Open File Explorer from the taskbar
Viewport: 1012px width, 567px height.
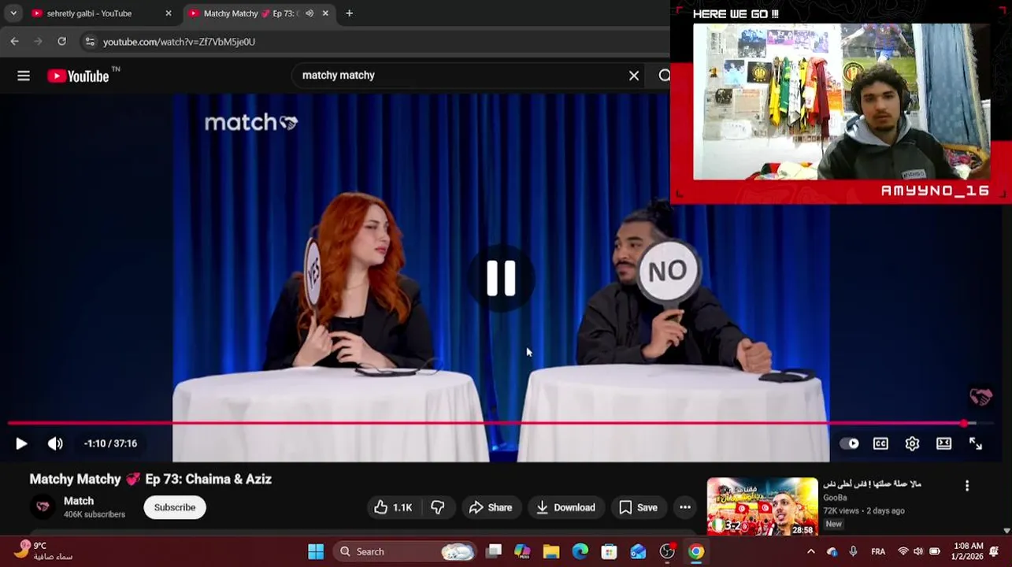point(551,551)
